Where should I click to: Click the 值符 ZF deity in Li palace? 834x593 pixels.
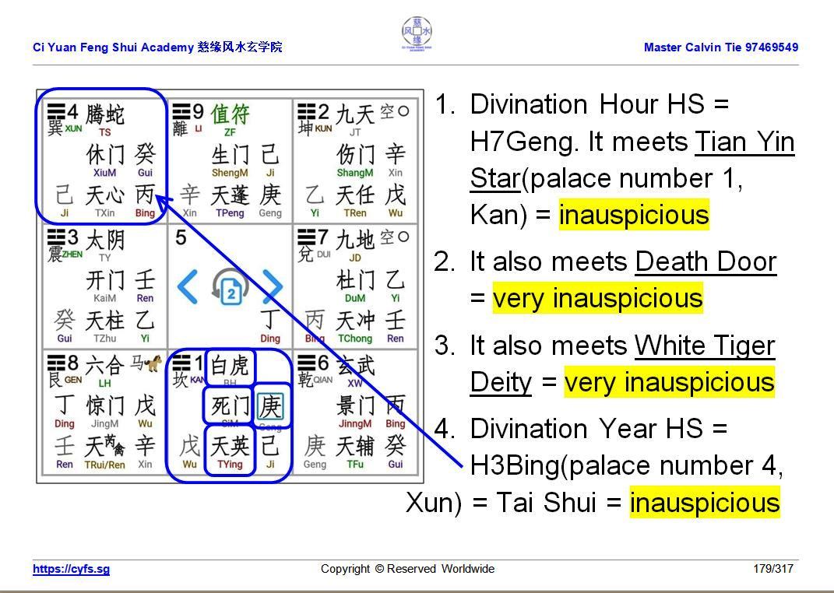230,118
